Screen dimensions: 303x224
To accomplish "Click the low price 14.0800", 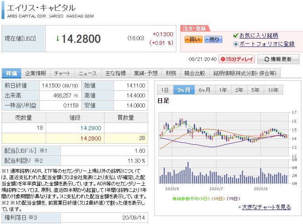I will pyautogui.click(x=136, y=105).
